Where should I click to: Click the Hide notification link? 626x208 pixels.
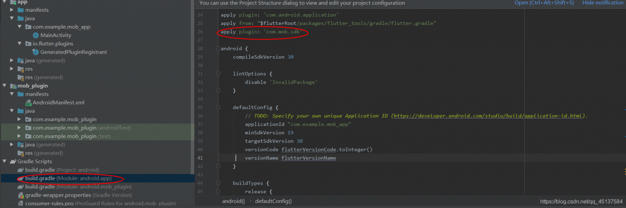[603, 3]
